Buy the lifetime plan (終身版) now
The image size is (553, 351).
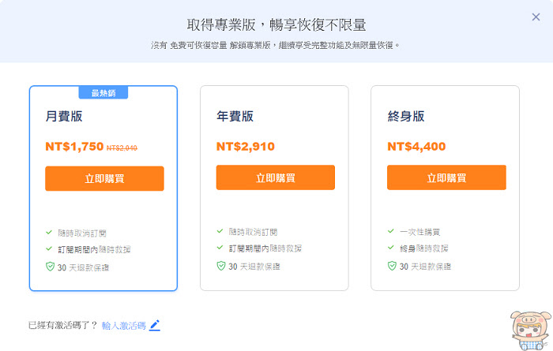click(x=446, y=177)
